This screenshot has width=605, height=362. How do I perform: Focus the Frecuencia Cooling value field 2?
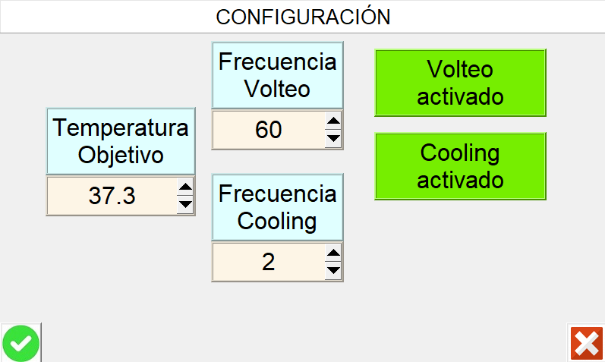click(x=268, y=262)
